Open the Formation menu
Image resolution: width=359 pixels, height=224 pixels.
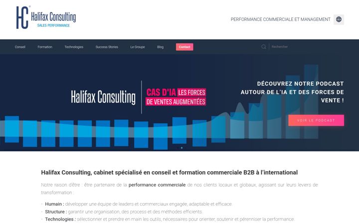45,47
